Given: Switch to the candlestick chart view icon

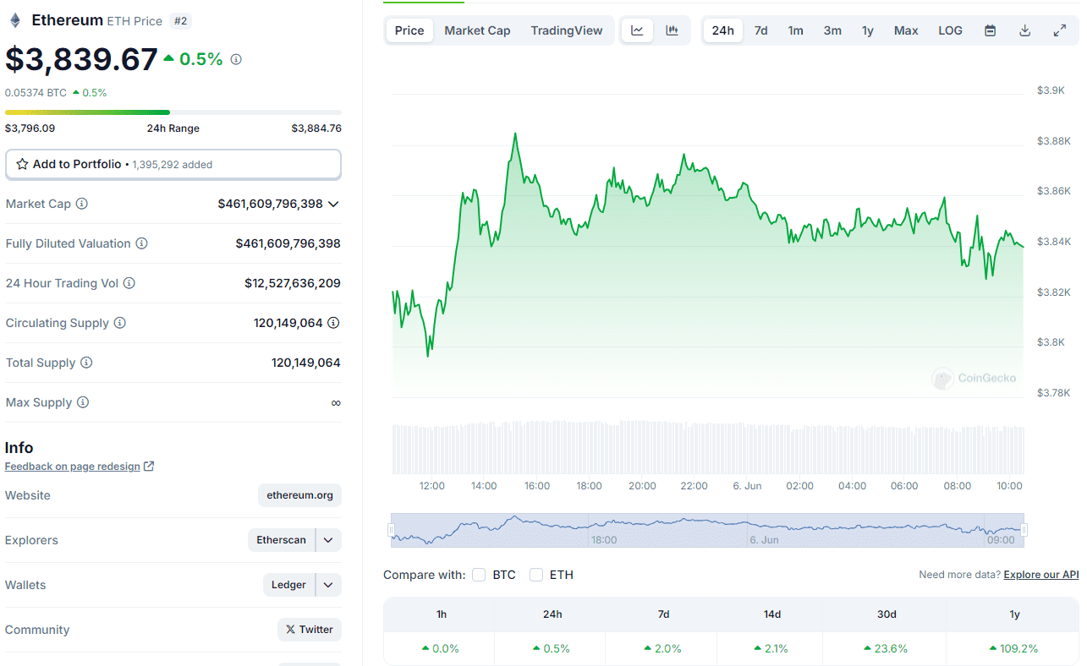Looking at the screenshot, I should pos(672,30).
